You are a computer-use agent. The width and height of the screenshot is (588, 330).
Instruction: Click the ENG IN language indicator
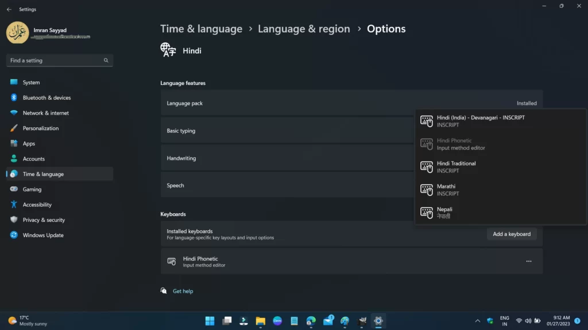[x=505, y=321]
